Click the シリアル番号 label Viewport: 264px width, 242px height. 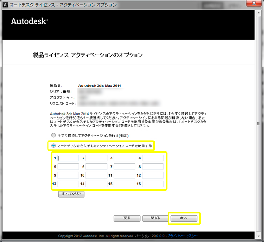[60, 92]
